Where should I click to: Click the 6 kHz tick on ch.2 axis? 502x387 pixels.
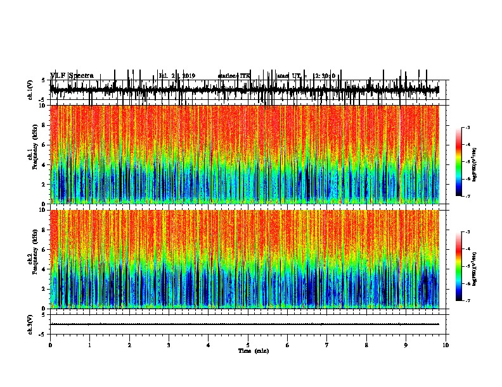[44, 250]
